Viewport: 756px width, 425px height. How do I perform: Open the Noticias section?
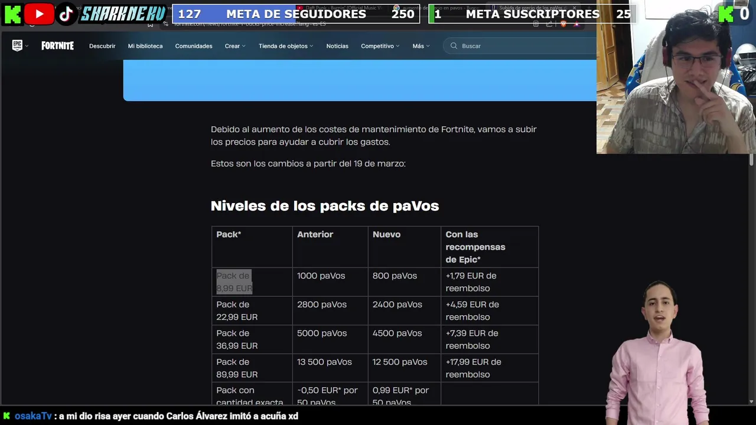coord(337,46)
